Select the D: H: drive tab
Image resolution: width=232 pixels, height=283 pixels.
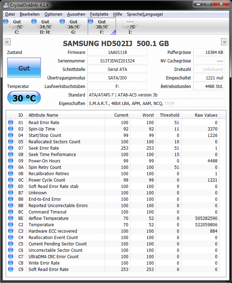(x=45, y=27)
